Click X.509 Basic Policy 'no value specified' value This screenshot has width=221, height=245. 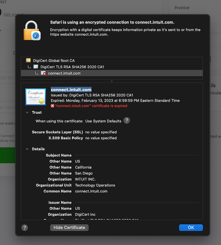[101, 138]
